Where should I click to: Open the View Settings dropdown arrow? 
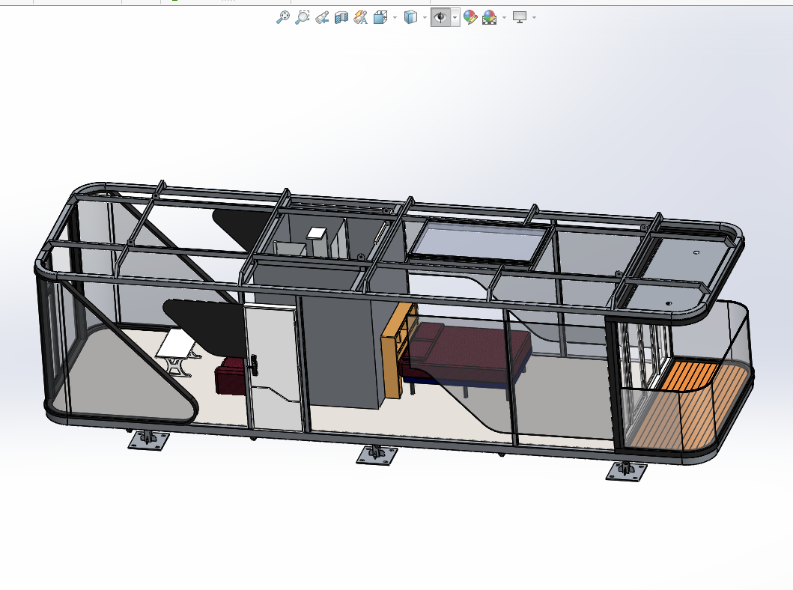[x=535, y=18]
